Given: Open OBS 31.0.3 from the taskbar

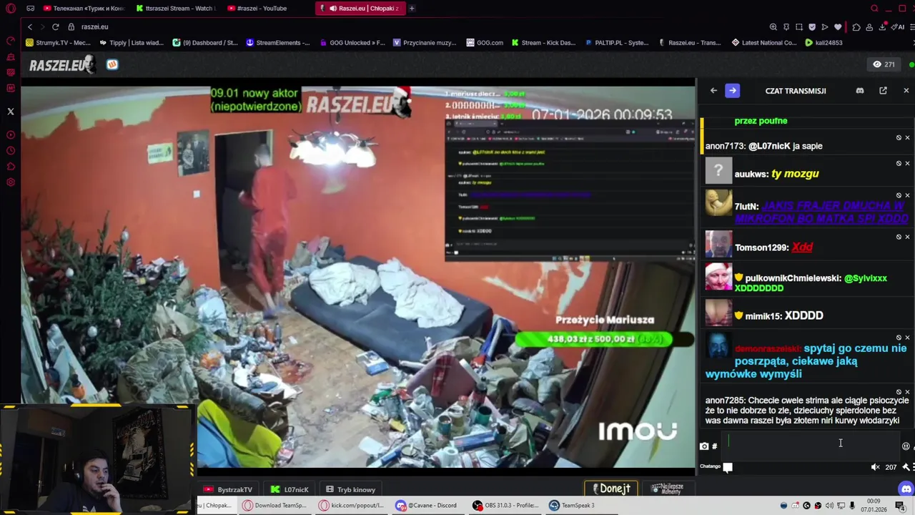Looking at the screenshot, I should (x=505, y=506).
